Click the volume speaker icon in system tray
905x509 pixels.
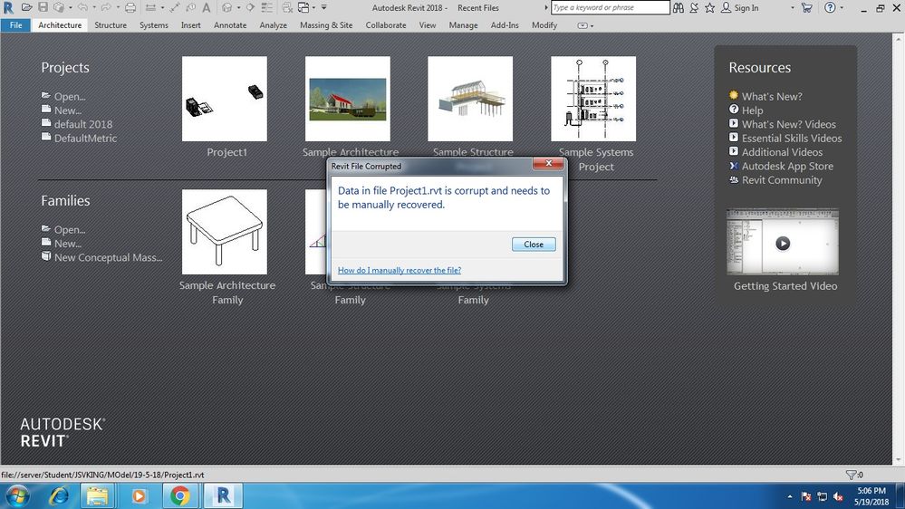click(838, 496)
